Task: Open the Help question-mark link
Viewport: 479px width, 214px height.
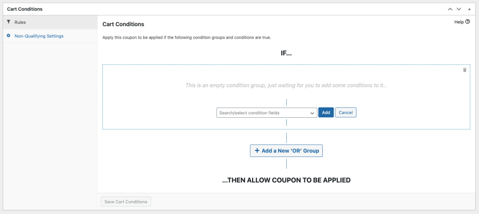Action: pyautogui.click(x=462, y=22)
